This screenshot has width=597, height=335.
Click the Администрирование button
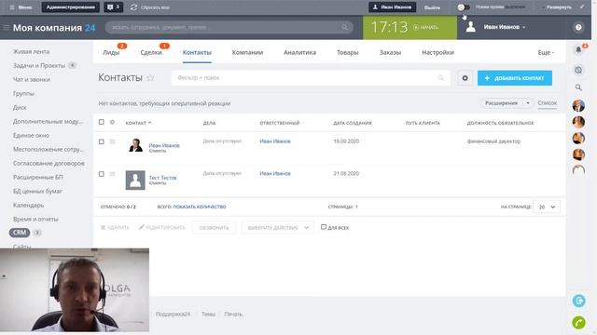point(71,7)
